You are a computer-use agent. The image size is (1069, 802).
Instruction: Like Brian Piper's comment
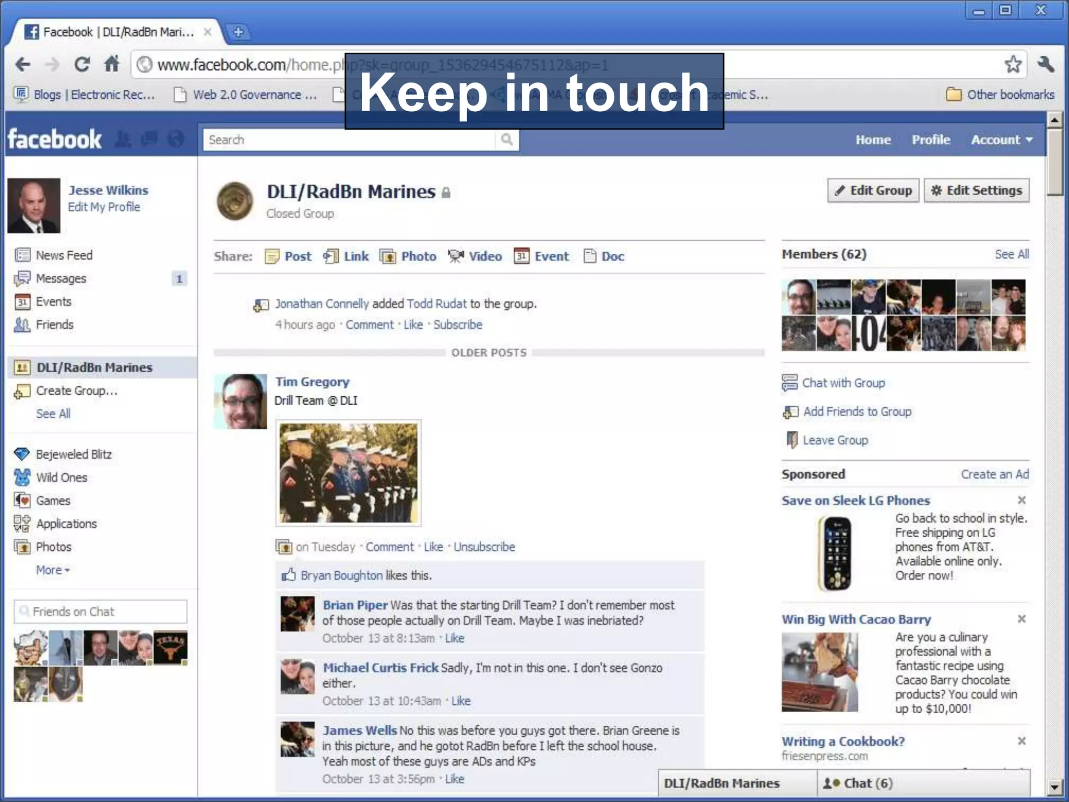click(455, 638)
